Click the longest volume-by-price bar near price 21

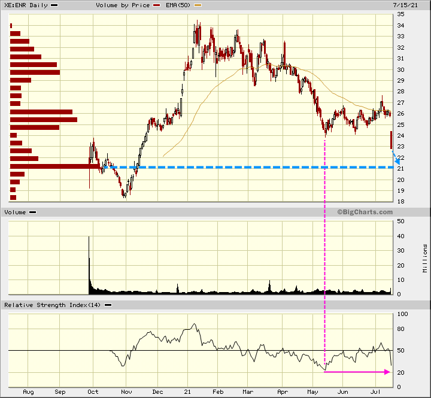coord(55,166)
